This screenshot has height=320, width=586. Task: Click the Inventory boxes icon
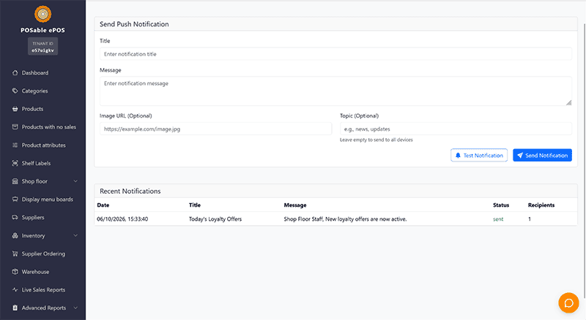click(15, 236)
